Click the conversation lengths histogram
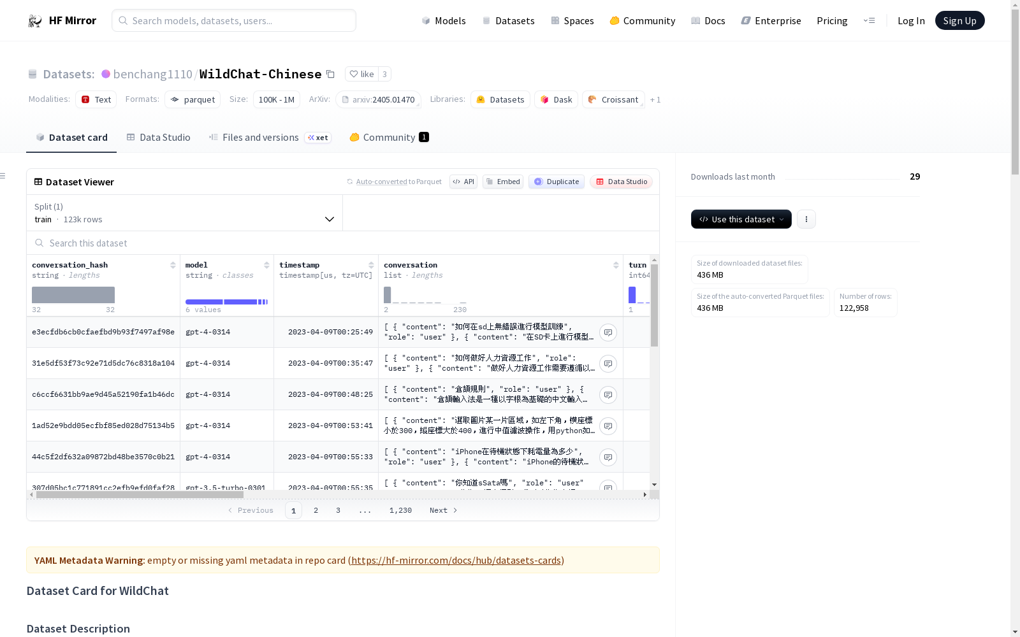Screen dimensions: 1020x637 pos(425,295)
